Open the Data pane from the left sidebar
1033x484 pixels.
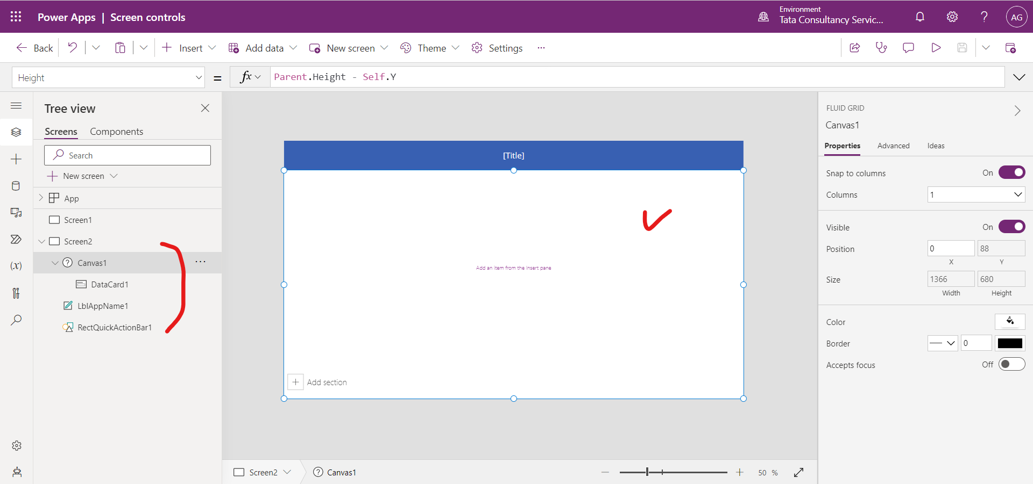pyautogui.click(x=16, y=186)
